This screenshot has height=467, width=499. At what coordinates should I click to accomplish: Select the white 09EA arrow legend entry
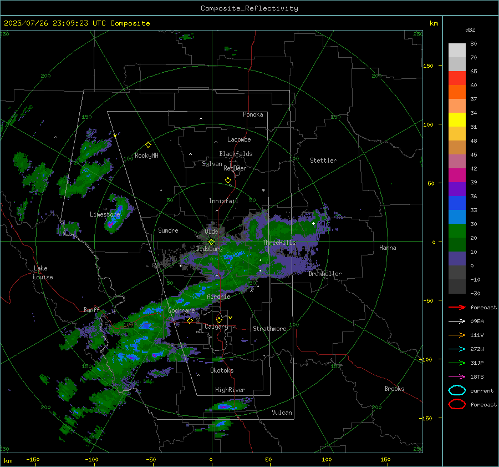tap(457, 322)
